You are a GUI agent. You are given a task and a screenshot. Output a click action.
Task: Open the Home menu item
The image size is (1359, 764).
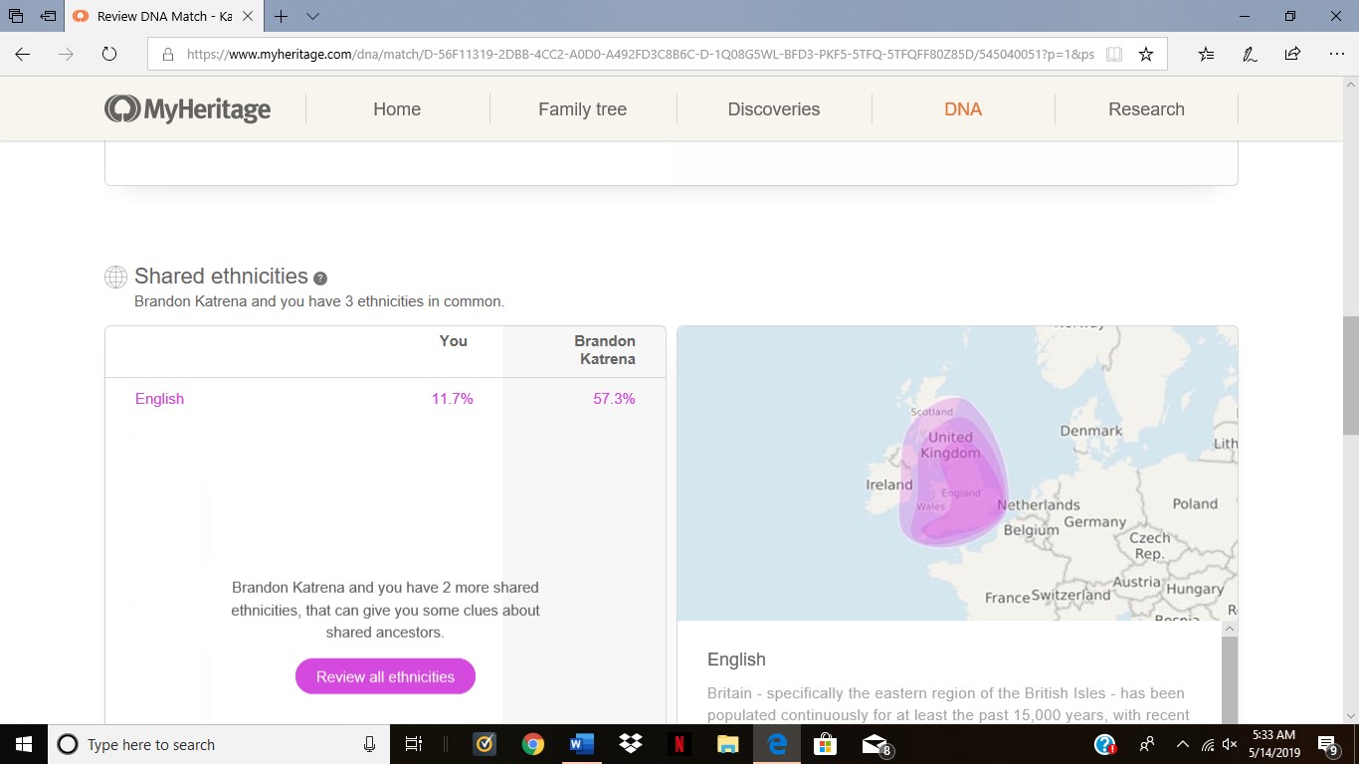[x=397, y=109]
